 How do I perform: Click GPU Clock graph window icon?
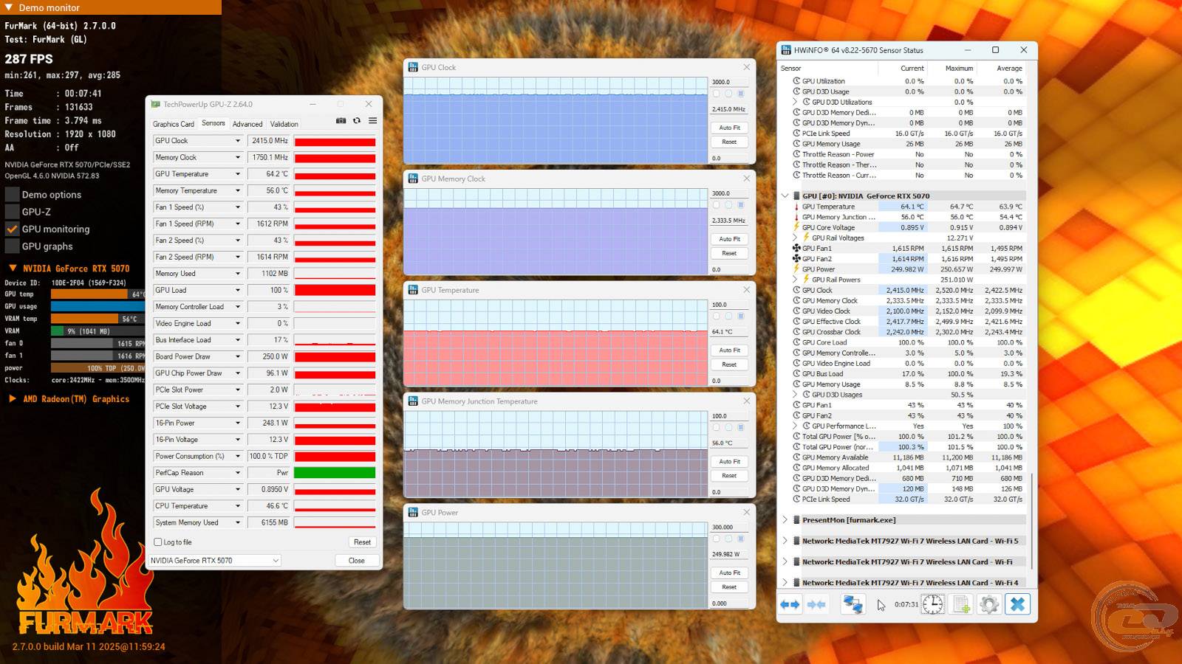pos(414,67)
